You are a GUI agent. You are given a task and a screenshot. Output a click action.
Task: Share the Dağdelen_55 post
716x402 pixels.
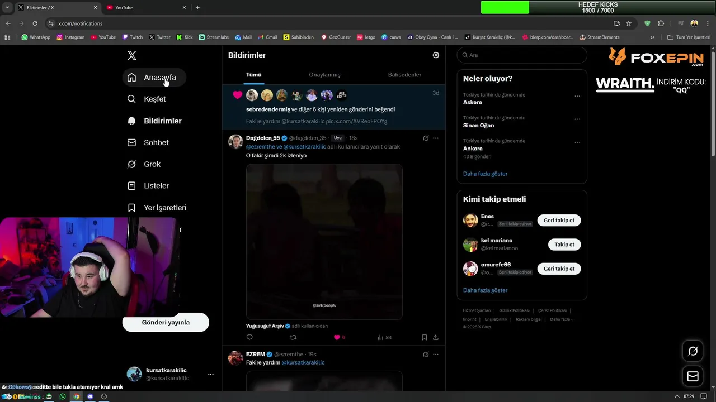point(436,337)
